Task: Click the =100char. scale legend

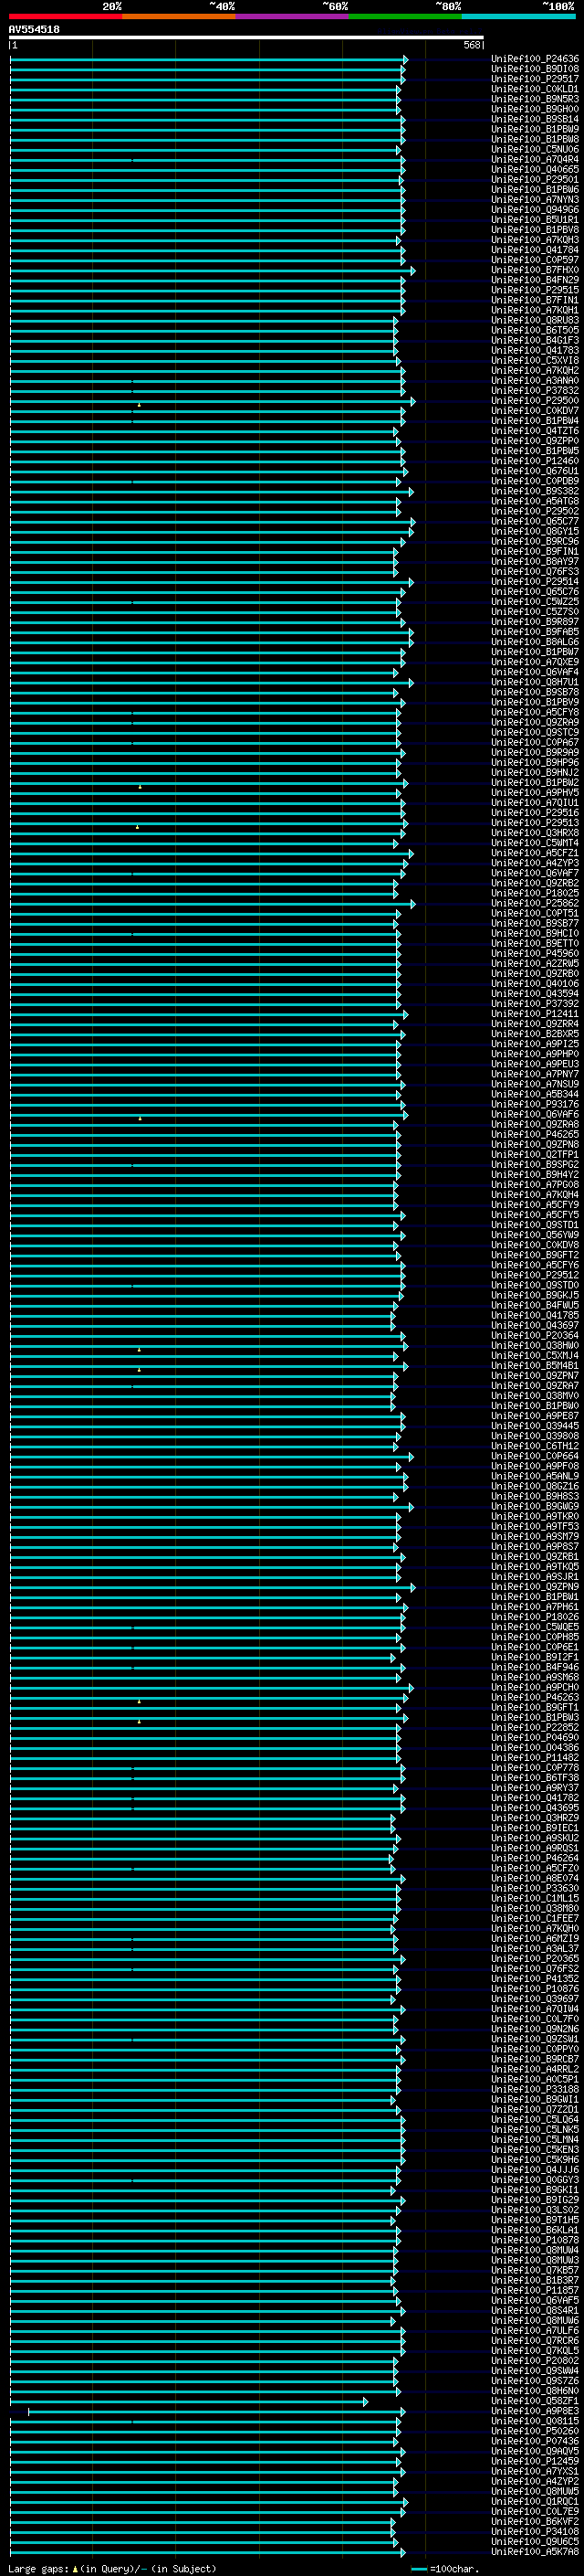Action: [446, 2569]
